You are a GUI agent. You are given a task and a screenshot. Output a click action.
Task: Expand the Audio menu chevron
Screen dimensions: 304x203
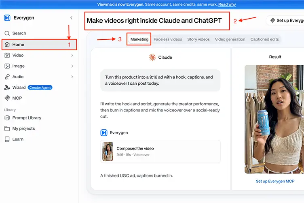coord(72,77)
